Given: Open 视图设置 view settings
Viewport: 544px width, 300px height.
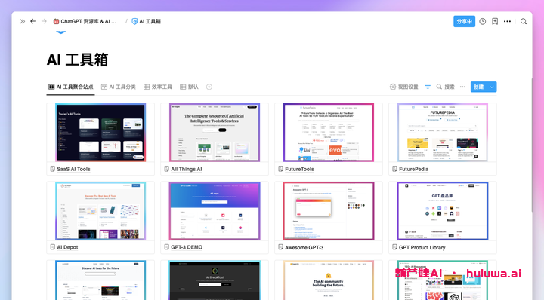Looking at the screenshot, I should (403, 87).
